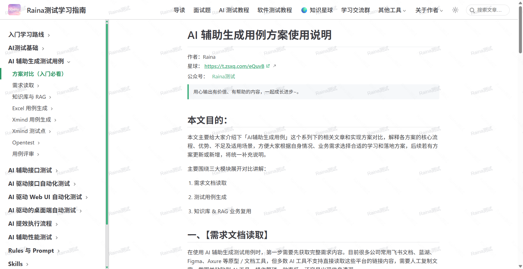
Task: Go to 软件测试教程 in top nav
Action: (x=275, y=10)
